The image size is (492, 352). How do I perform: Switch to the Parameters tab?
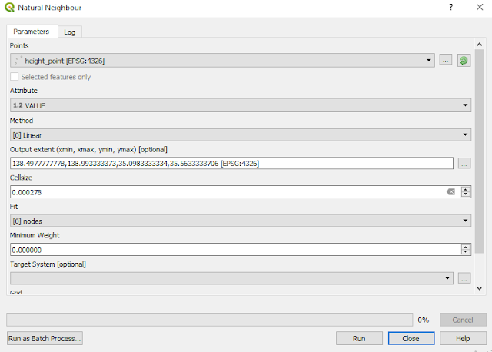point(32,32)
